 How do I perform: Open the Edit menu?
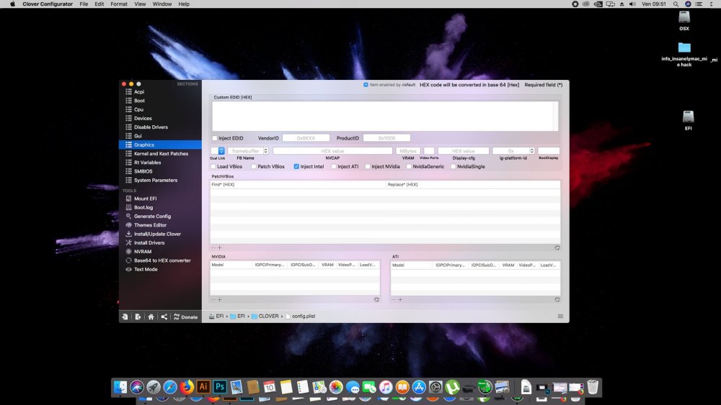[x=99, y=4]
